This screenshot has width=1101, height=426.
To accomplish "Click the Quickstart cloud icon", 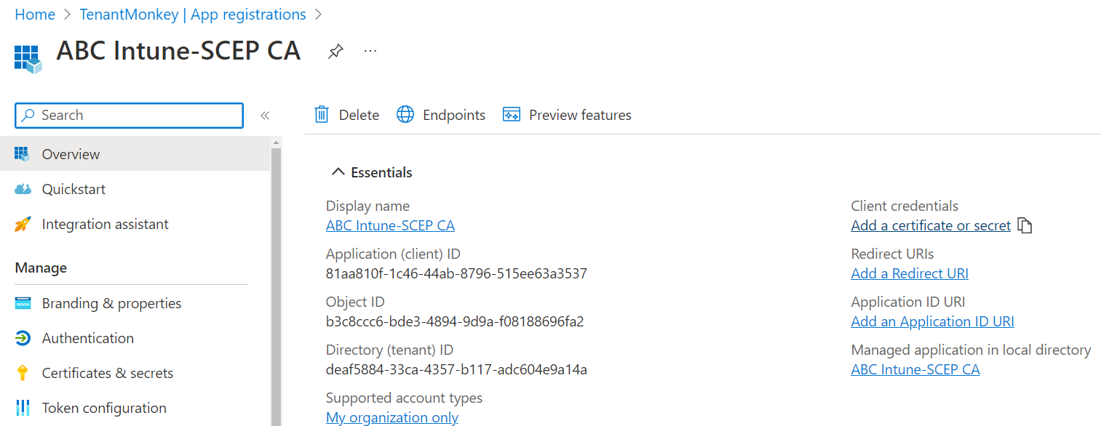I will pos(23,189).
